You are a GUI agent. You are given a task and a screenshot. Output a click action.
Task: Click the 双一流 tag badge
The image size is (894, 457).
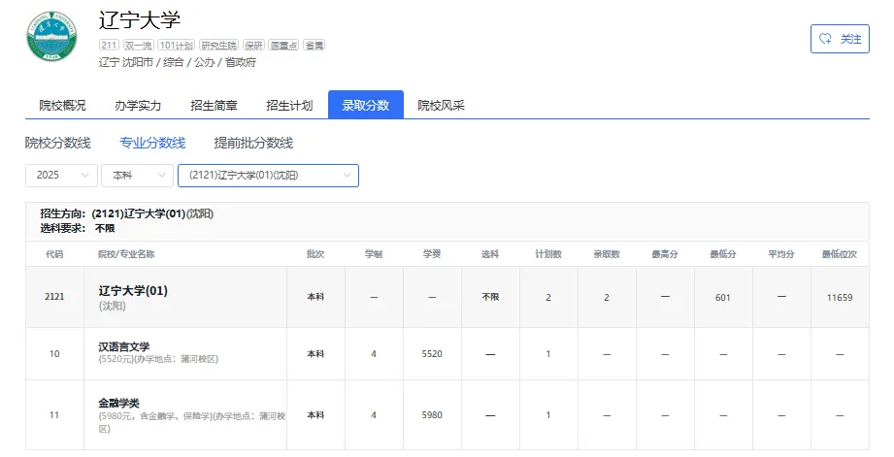(x=138, y=45)
